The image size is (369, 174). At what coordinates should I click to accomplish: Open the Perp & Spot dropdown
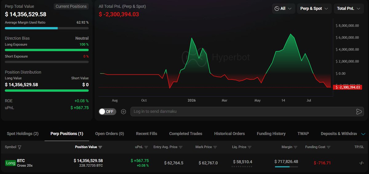314,9
